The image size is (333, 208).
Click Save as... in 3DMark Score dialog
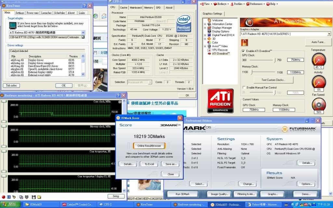click(x=171, y=164)
